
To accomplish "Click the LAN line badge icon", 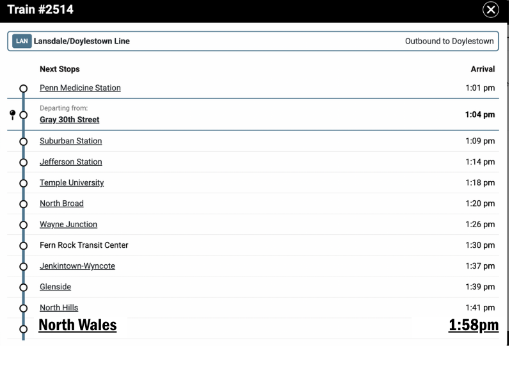I will point(22,41).
